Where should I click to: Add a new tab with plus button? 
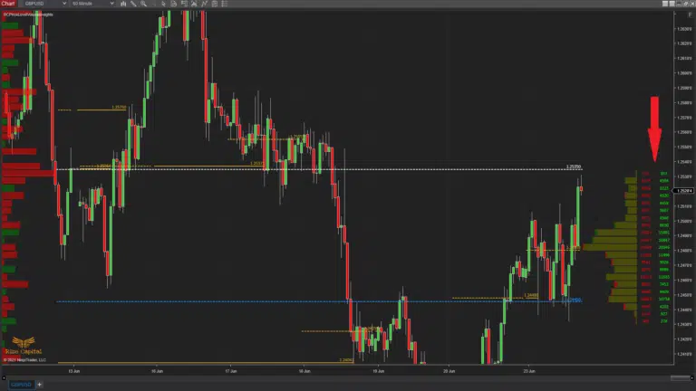40,385
